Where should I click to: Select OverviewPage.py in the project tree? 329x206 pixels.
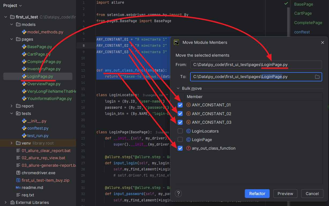[x=44, y=84]
